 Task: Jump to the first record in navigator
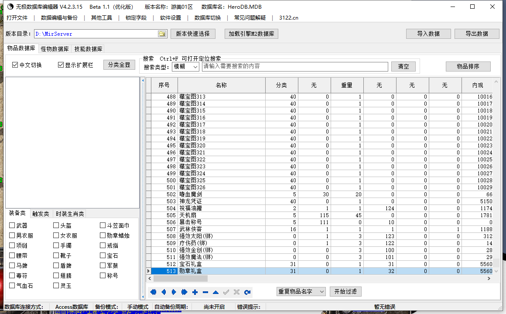pyautogui.click(x=153, y=292)
